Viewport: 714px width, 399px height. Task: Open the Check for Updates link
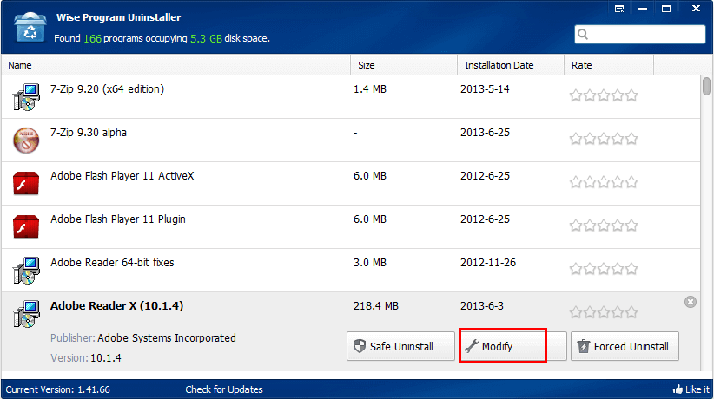[x=224, y=389]
